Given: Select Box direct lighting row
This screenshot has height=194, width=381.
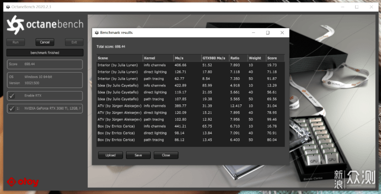Looking at the screenshot, I should 190,133.
